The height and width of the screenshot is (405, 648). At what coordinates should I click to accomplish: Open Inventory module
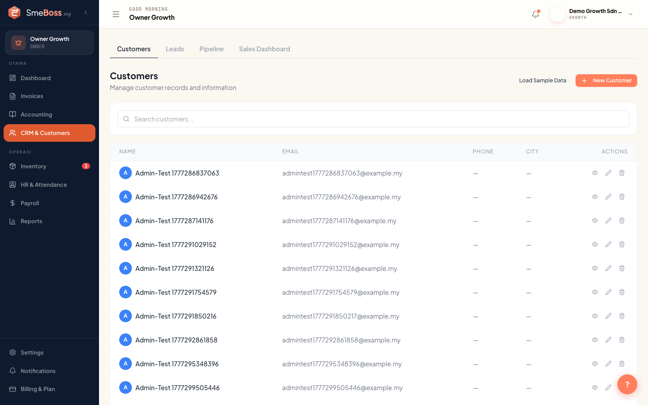pyautogui.click(x=49, y=166)
